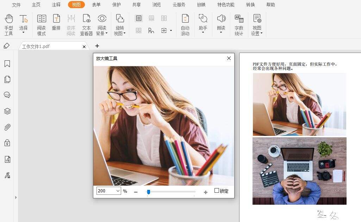Click the minus button to decrease magnification
This screenshot has height=222, width=361.
tap(136, 192)
